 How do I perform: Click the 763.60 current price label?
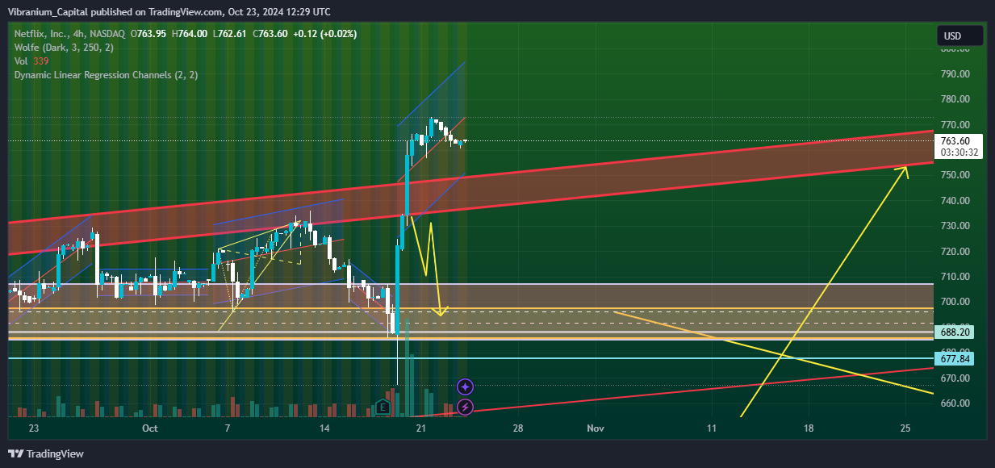click(957, 140)
